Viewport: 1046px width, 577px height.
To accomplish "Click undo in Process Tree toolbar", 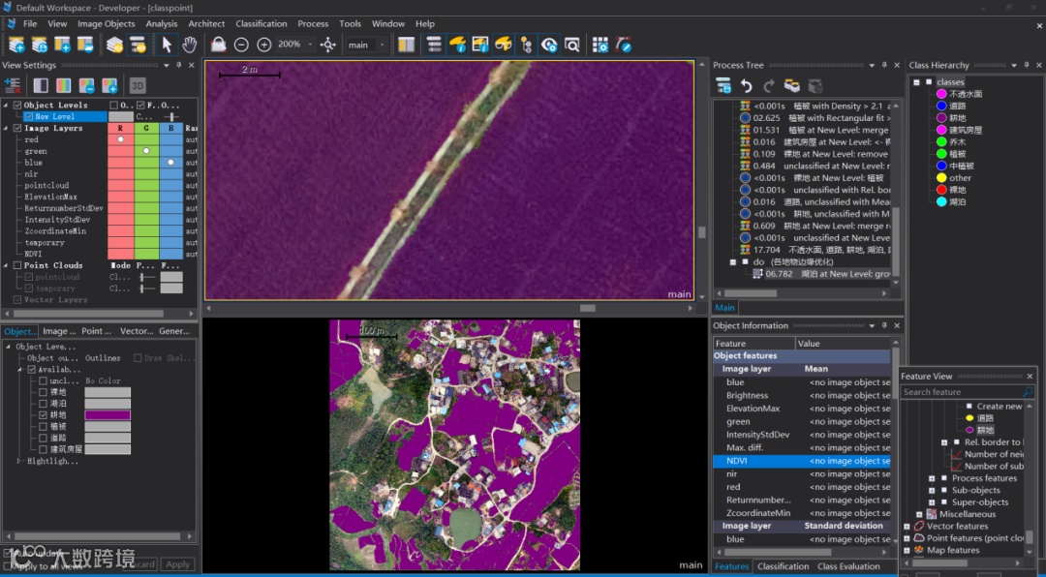I will 747,86.
